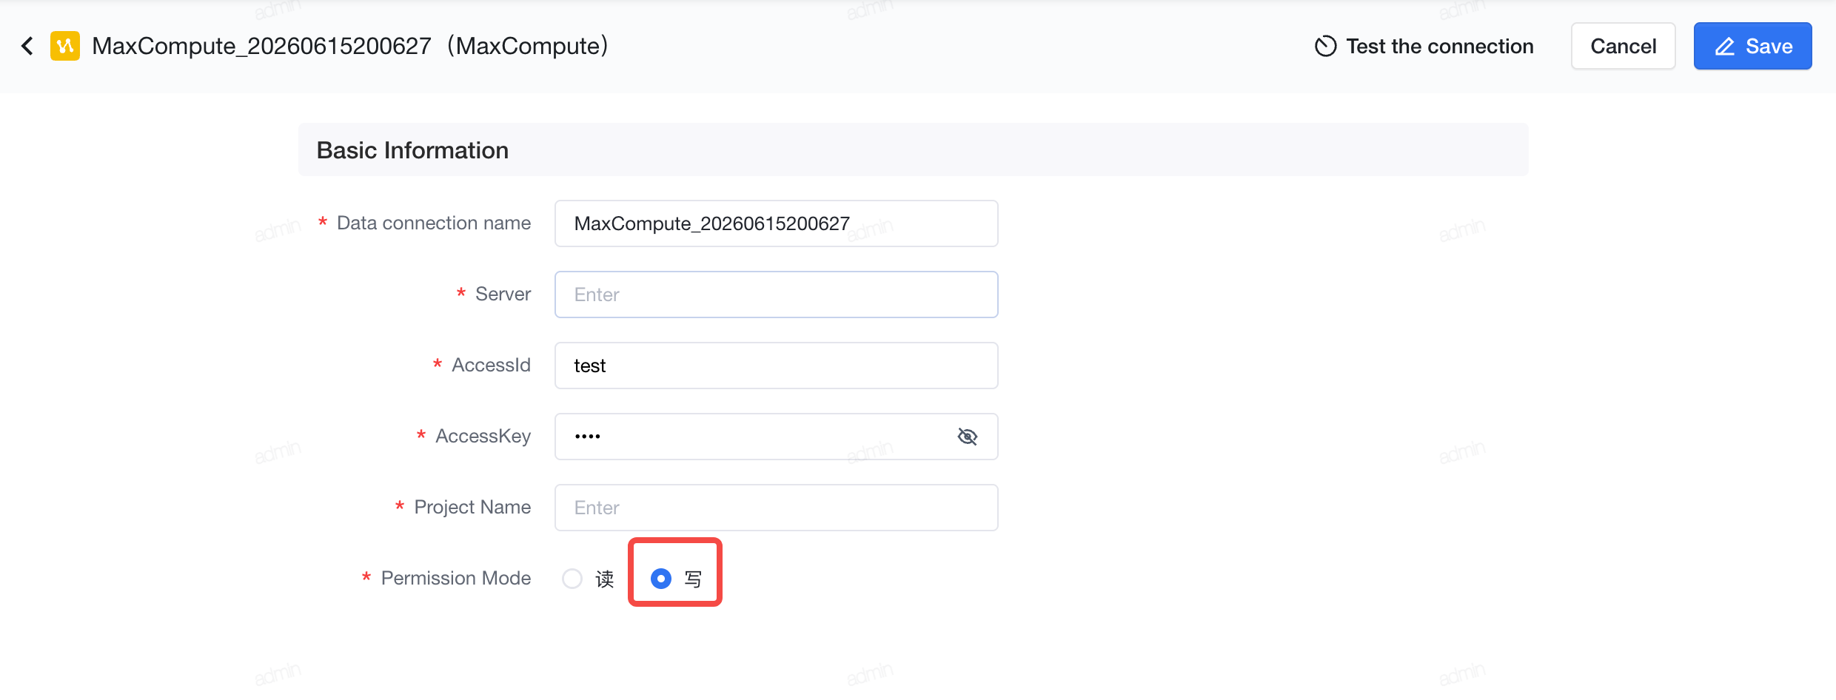Viewport: 1836px width, 700px height.
Task: Focus the Project Name input field
Action: 776,508
